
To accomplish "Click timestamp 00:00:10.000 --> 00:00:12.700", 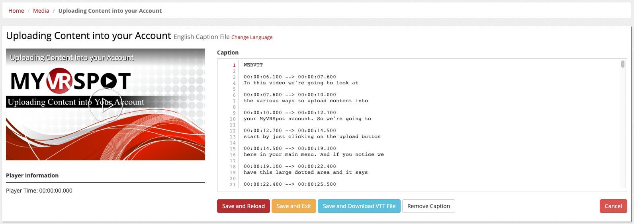I will [290, 113].
